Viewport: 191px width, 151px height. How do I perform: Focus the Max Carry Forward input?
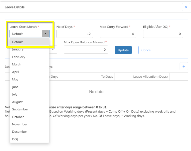pyautogui.click(x=118, y=34)
